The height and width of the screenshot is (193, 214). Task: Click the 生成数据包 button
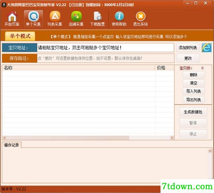click(x=193, y=112)
